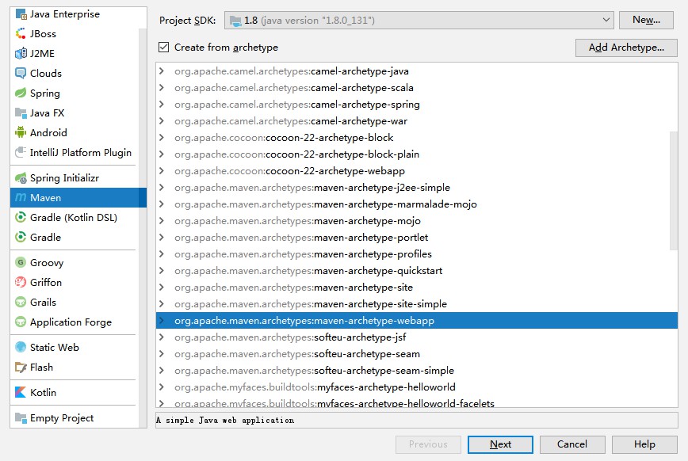
Task: Expand softeu-archetype-jsf node
Action: (x=162, y=337)
